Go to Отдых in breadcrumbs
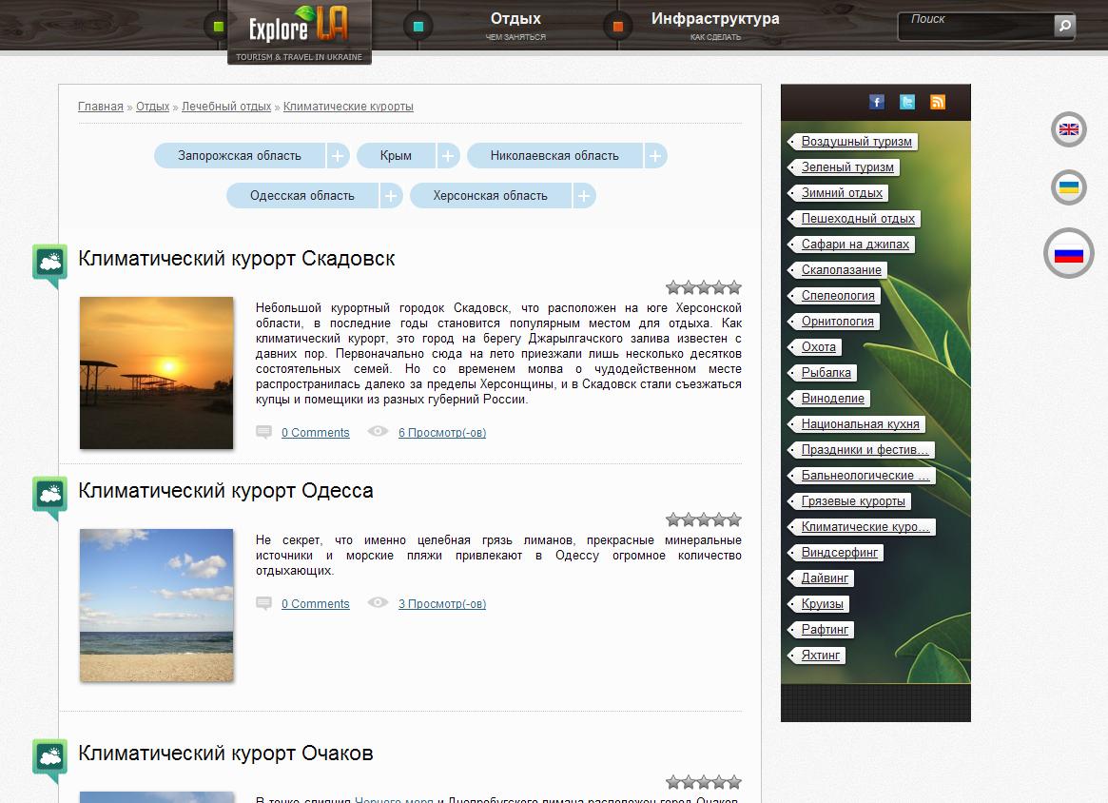 (152, 106)
